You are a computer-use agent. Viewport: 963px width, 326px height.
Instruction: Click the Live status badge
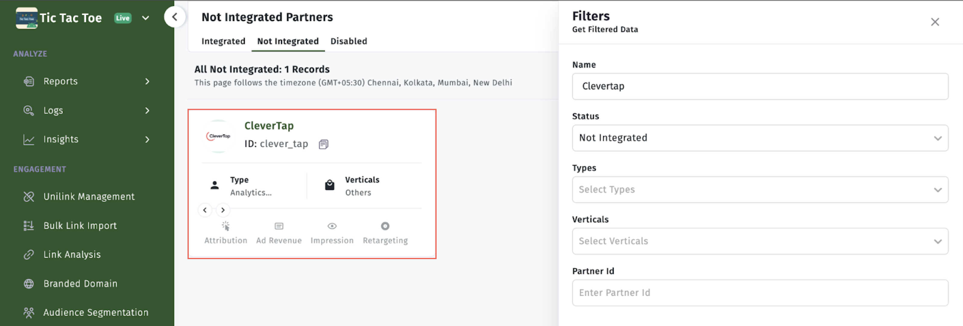(x=123, y=18)
